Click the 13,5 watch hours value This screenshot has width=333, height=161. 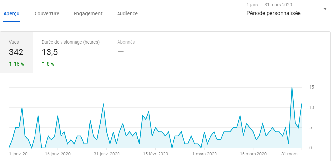coord(50,52)
